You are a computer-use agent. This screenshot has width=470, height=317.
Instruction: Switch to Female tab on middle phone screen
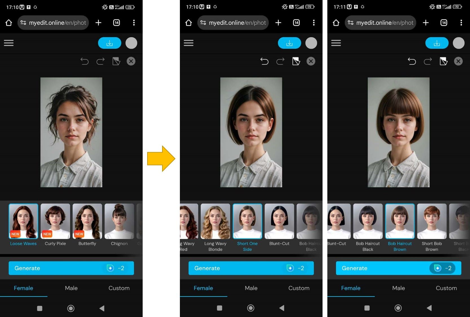click(203, 288)
